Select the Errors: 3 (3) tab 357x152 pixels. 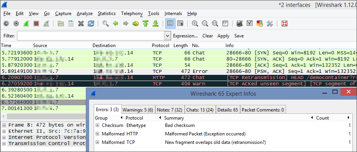click(x=108, y=110)
